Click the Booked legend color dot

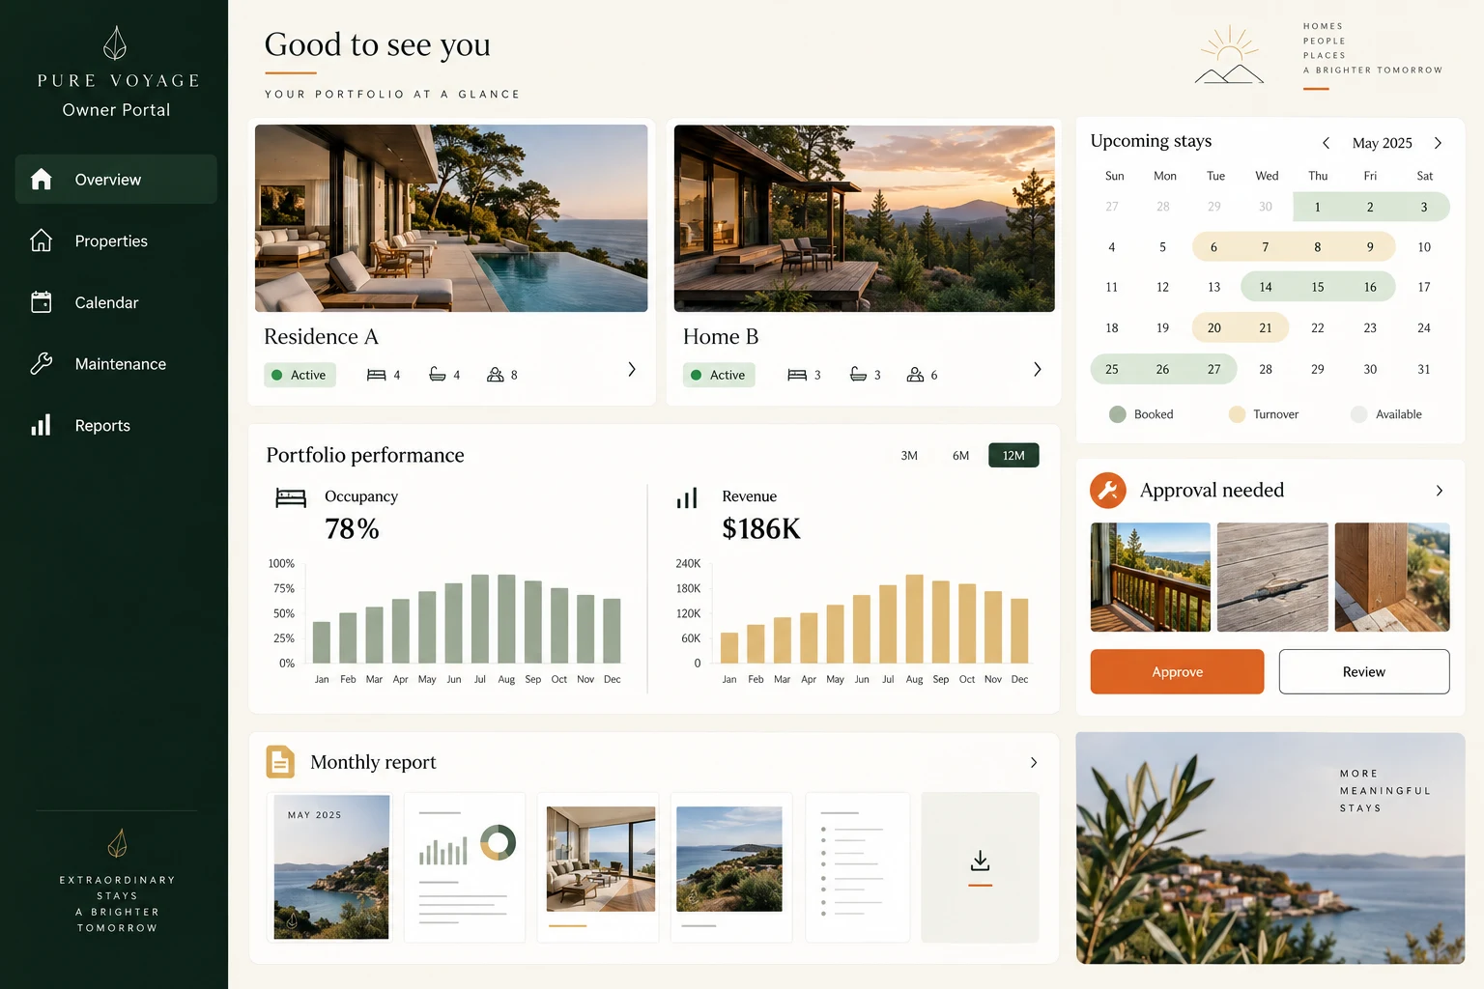(1118, 414)
